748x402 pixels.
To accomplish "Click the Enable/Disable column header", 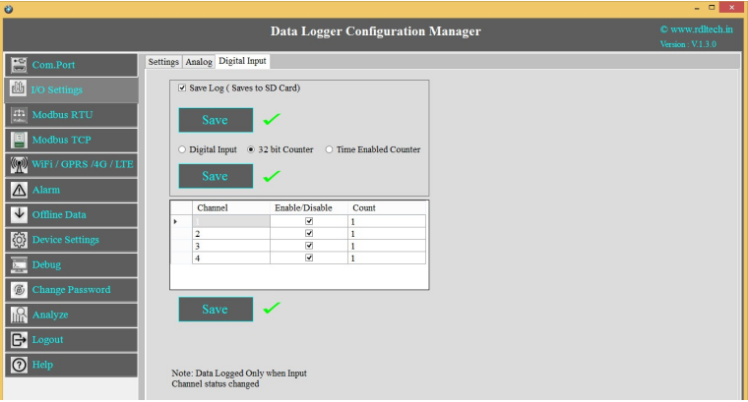I will point(309,207).
